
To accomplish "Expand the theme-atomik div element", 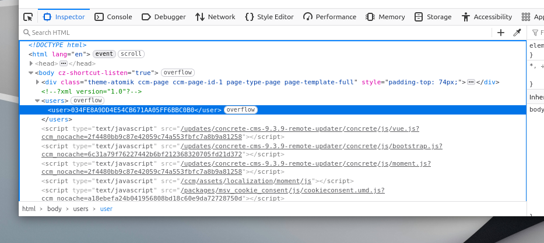I will [x=38, y=82].
